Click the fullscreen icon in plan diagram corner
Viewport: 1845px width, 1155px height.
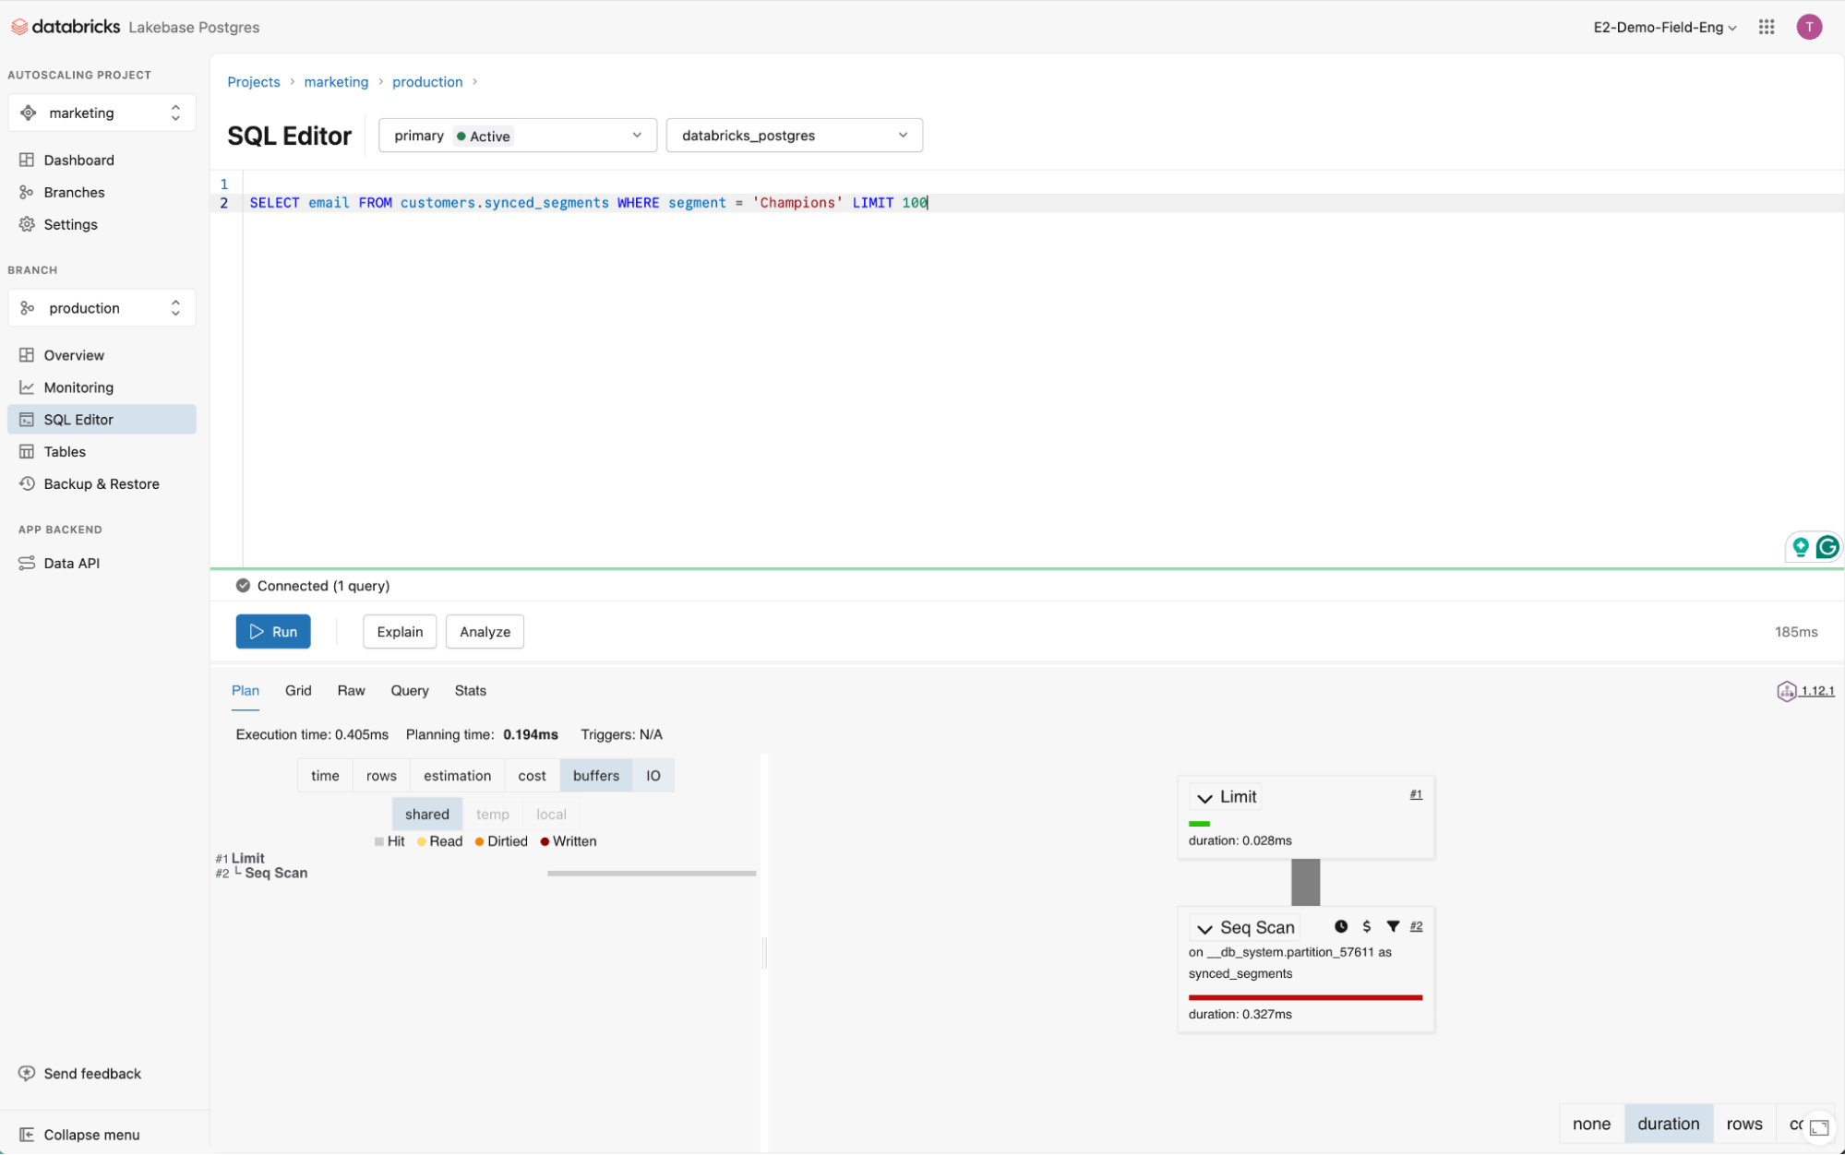coord(1819,1127)
